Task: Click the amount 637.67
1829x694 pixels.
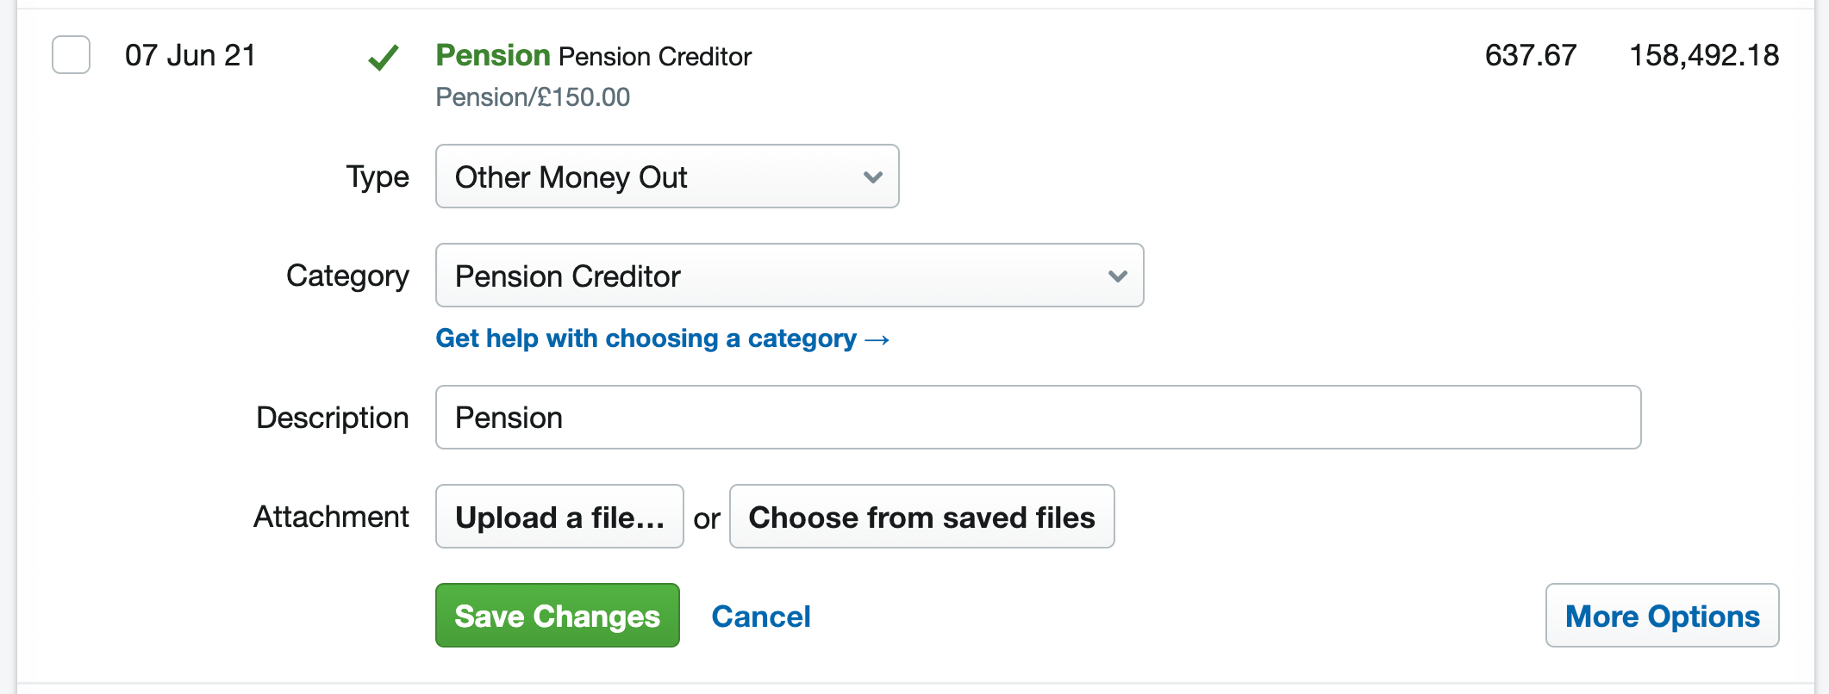Action: (x=1531, y=54)
